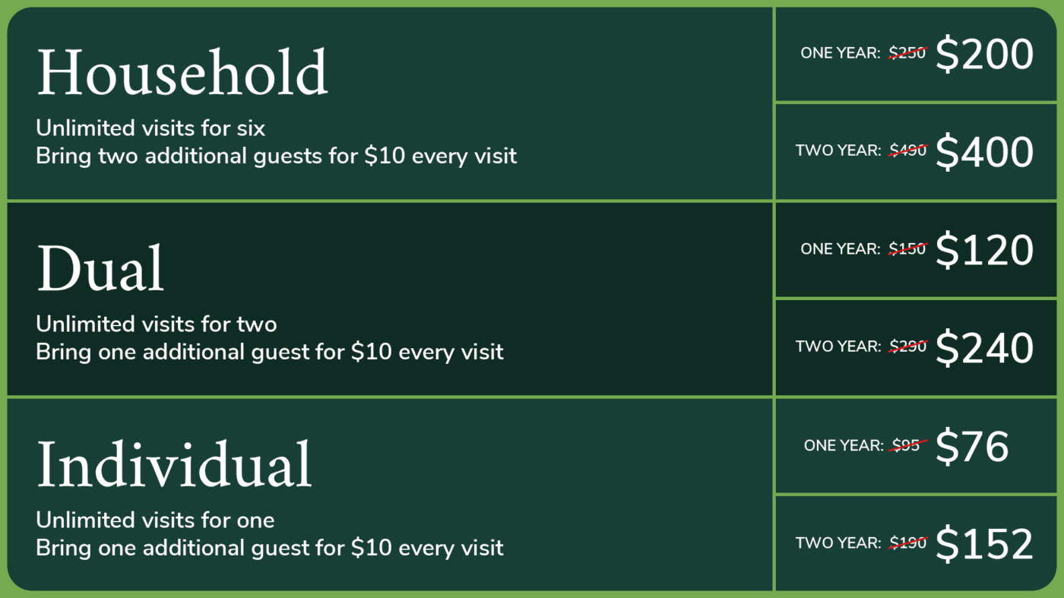Image resolution: width=1064 pixels, height=598 pixels.
Task: Choose the Dual one-year $120 price
Action: click(984, 250)
